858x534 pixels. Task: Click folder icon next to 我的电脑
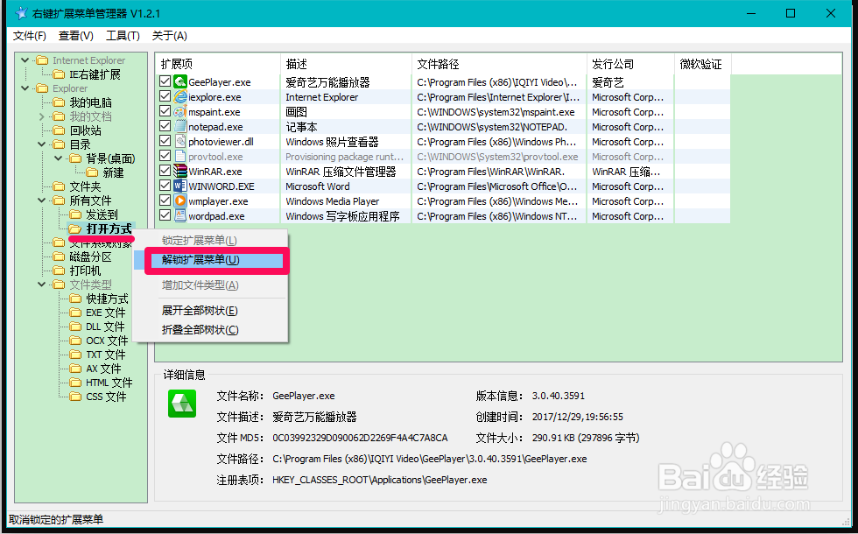tap(60, 102)
